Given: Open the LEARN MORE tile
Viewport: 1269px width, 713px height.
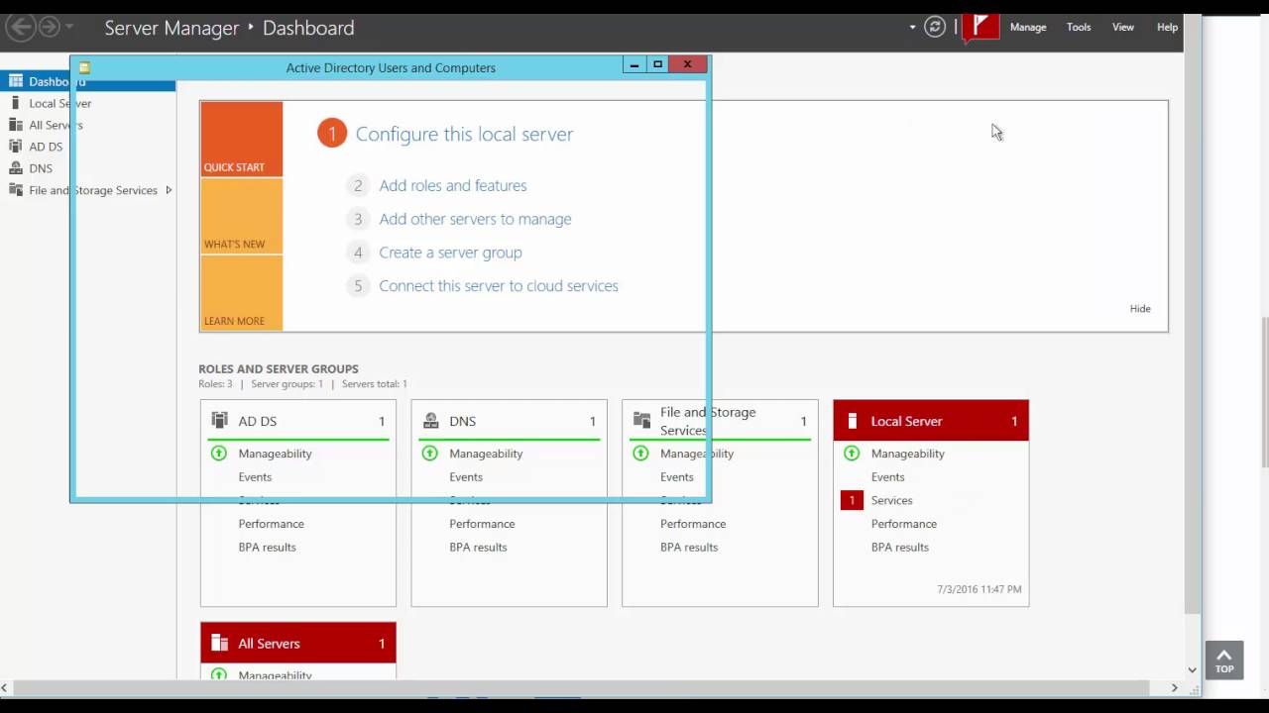Looking at the screenshot, I should [241, 293].
